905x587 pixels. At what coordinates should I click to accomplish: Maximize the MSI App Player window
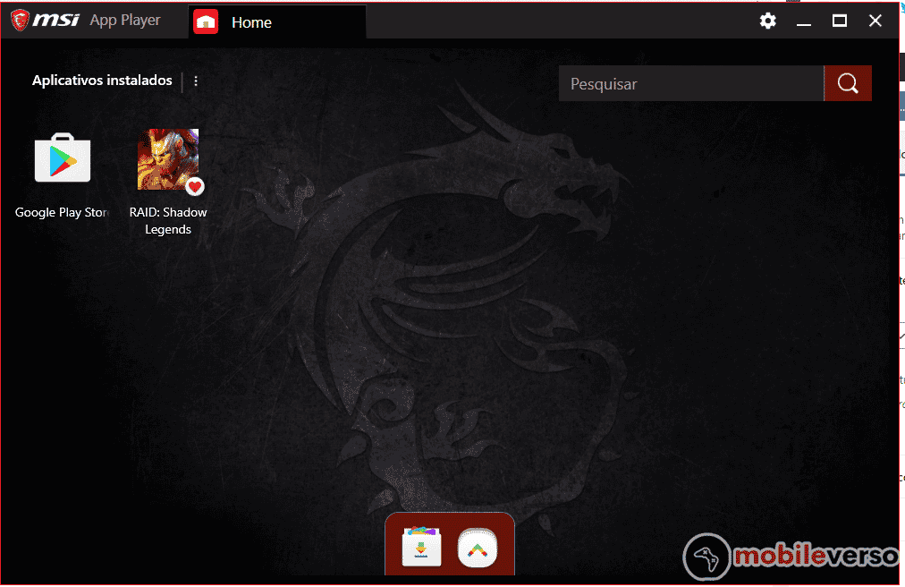pos(840,21)
